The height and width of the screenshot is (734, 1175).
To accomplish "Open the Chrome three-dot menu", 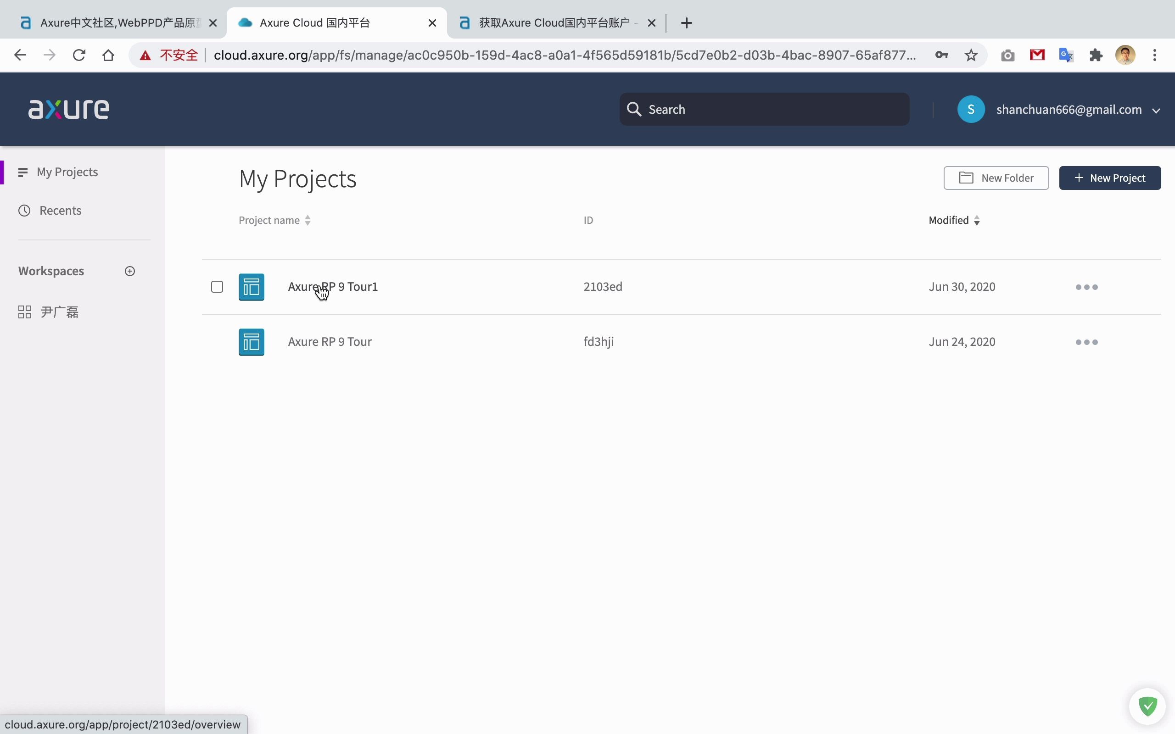I will point(1155,55).
